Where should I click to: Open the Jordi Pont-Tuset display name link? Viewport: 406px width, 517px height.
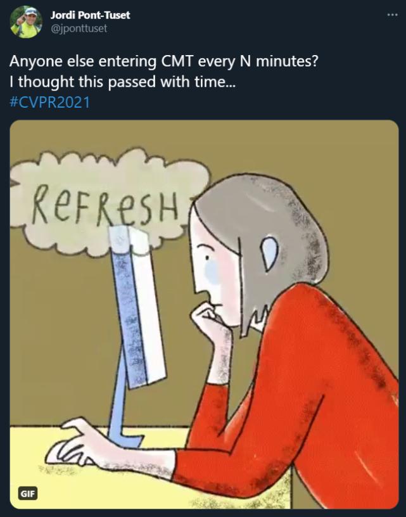[90, 15]
